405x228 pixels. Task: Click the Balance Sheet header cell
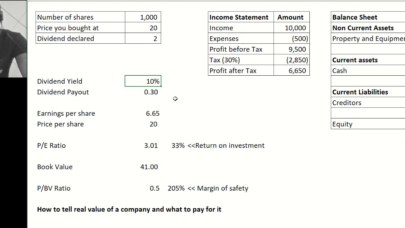[x=367, y=17]
